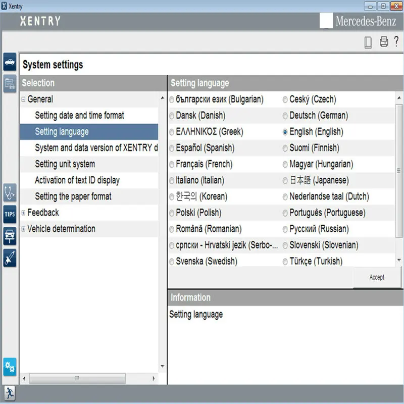Open Setting unit system entry
The height and width of the screenshot is (404, 404).
pyautogui.click(x=65, y=164)
